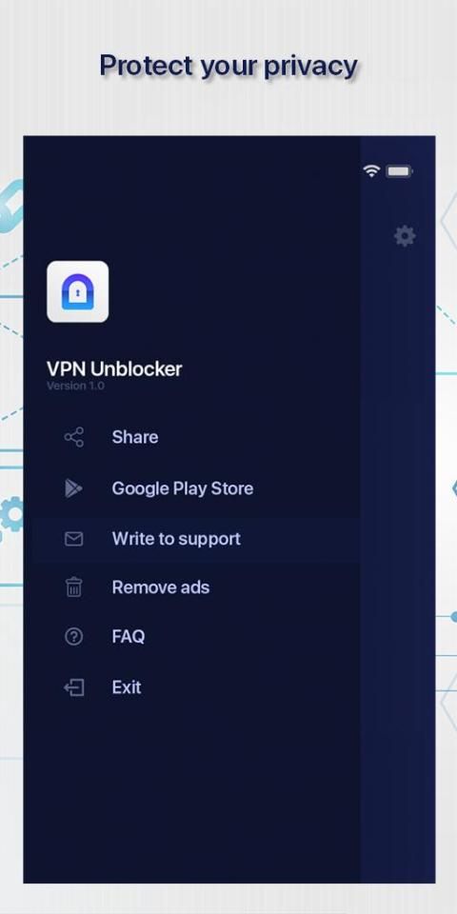Tap the Share icon in drawer
The image size is (457, 914).
[74, 437]
